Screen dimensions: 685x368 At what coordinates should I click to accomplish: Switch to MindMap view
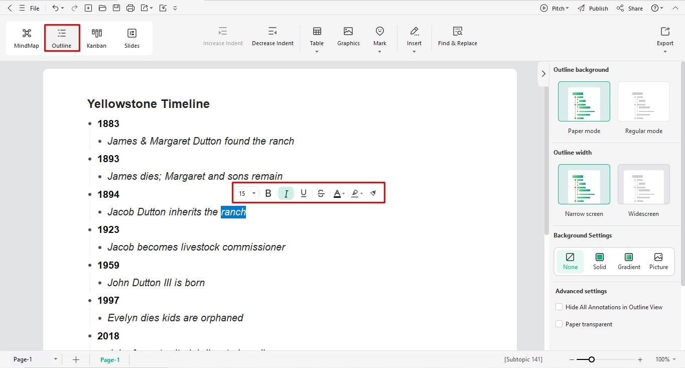pos(27,38)
